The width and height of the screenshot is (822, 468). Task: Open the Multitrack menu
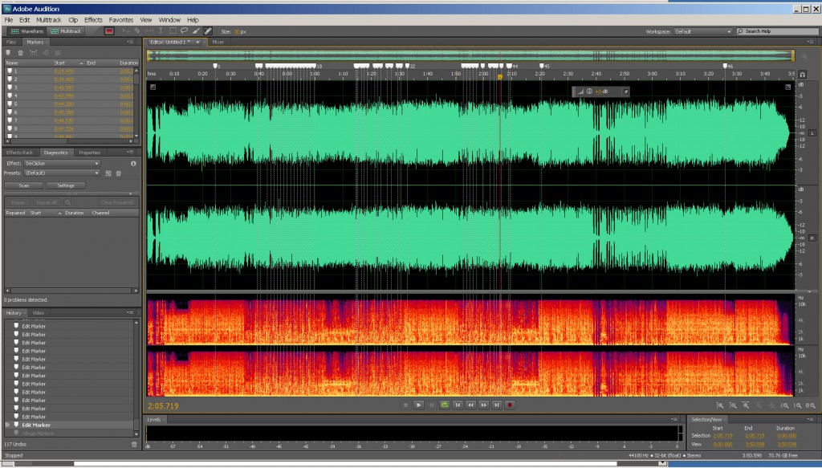(49, 20)
